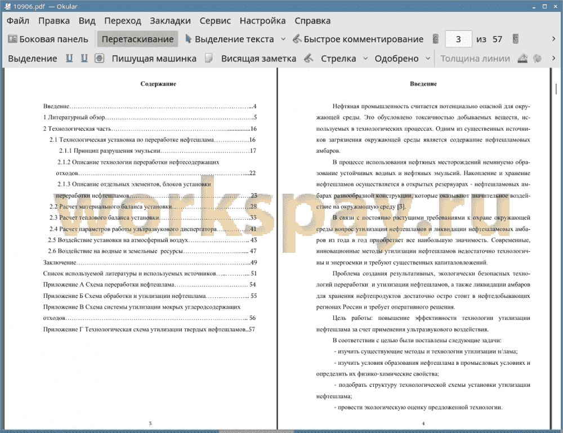This screenshot has height=433, width=563.
Task: Click the Okular app icon in the title bar
Action: pos(7,6)
